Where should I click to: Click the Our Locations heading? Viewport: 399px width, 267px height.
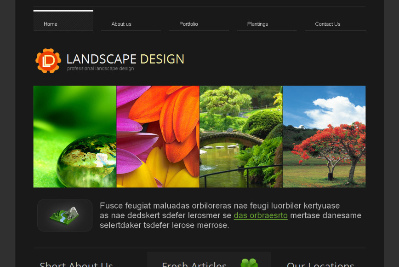point(320,264)
